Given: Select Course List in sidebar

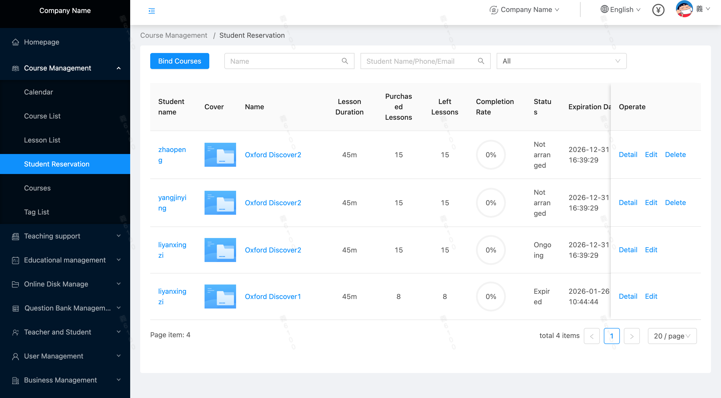Looking at the screenshot, I should pos(42,116).
